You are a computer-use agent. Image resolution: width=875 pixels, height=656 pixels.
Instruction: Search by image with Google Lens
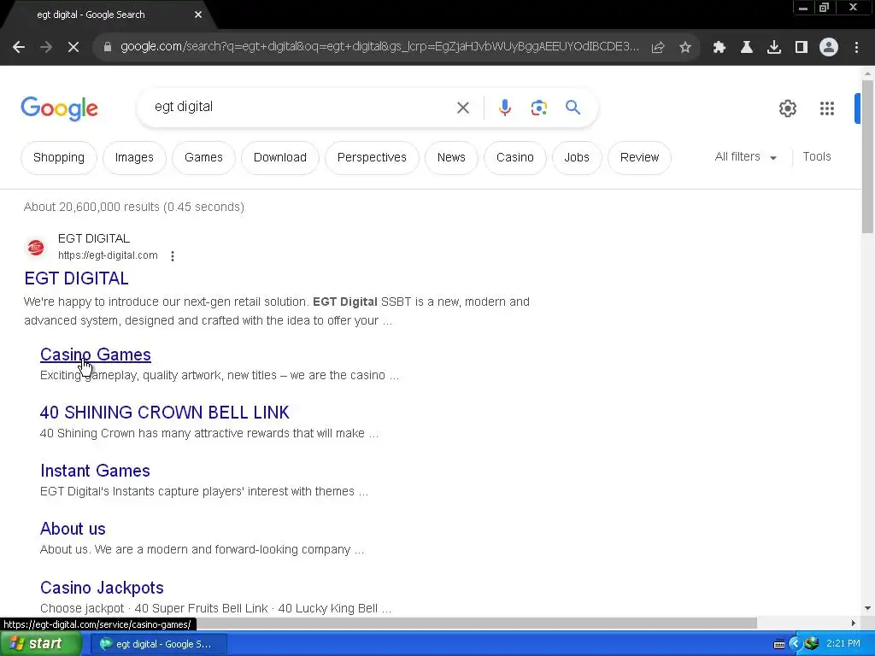[538, 108]
